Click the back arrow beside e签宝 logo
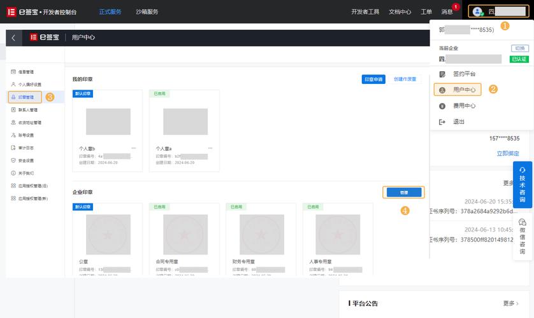534x318 pixels. 13,38
